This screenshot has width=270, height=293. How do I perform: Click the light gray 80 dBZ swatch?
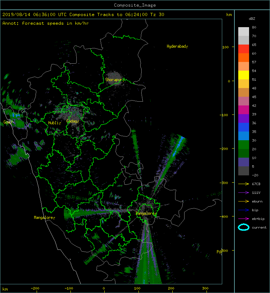243,31
